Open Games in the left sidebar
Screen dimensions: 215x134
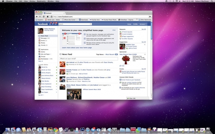[42, 52]
